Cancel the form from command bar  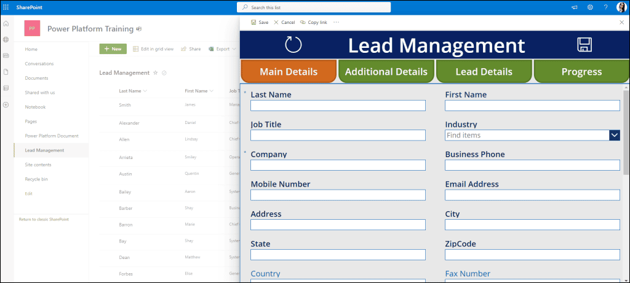coord(284,23)
